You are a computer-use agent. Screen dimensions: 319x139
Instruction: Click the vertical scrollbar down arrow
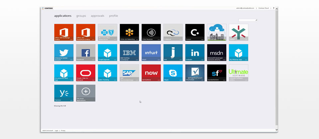coord(276,129)
